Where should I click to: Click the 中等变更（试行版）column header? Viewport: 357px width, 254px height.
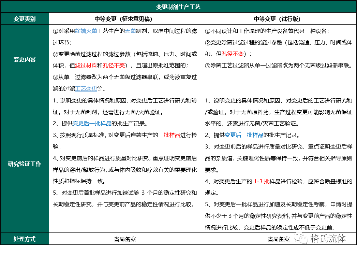[x=279, y=19]
